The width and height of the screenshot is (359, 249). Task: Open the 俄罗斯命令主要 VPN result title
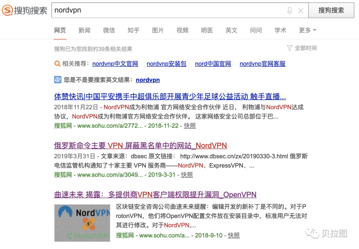click(140, 145)
